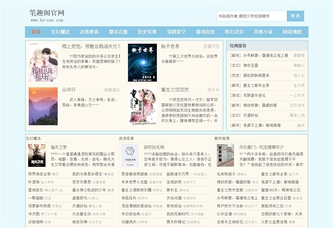Open recommended 老婆不上道：谢绝离婚 entry

click(x=262, y=125)
